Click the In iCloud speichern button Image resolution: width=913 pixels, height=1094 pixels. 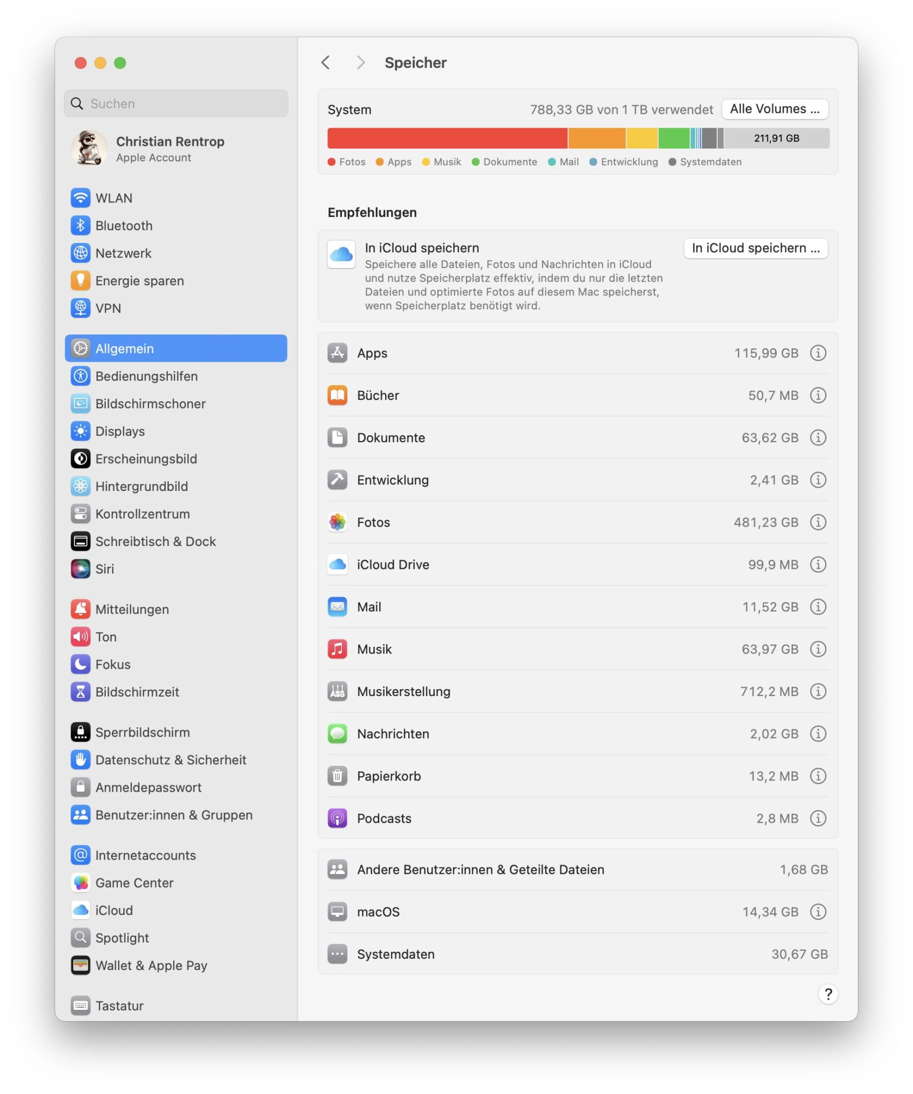755,248
